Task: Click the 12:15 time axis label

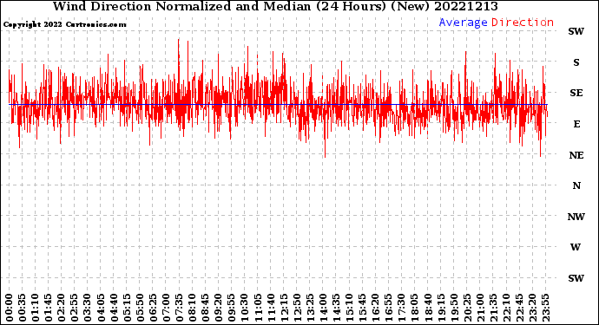Action: coord(284,308)
